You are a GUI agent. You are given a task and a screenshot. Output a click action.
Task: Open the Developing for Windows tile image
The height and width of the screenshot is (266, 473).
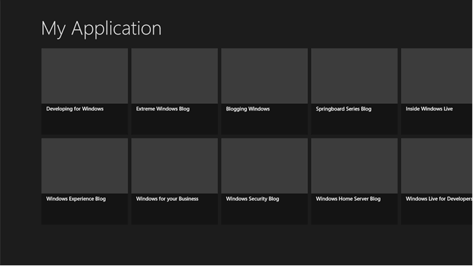84,76
